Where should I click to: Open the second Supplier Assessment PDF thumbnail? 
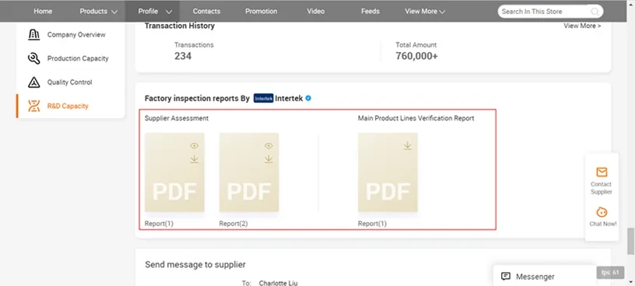[x=249, y=173]
